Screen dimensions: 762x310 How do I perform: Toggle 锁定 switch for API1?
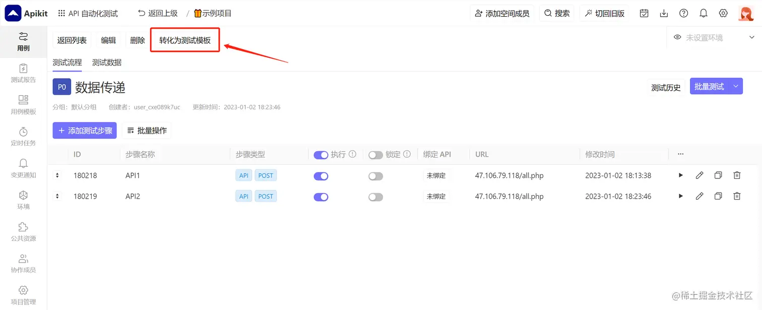coord(375,176)
